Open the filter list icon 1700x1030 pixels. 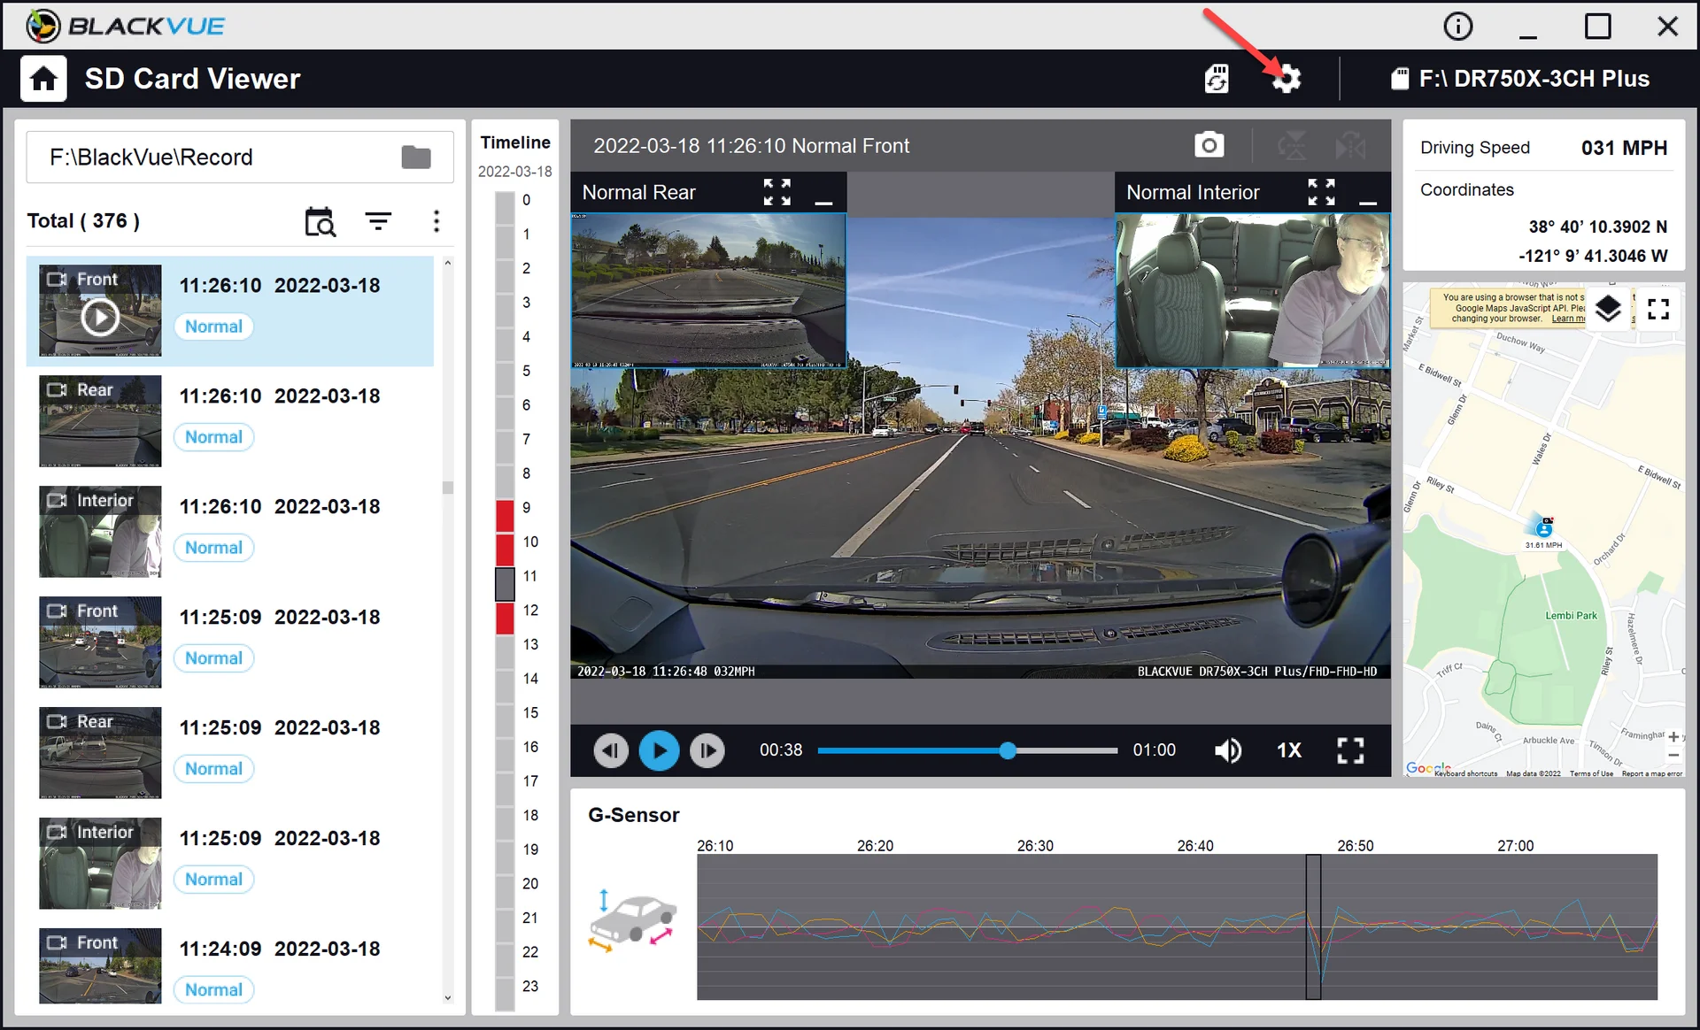(x=378, y=221)
